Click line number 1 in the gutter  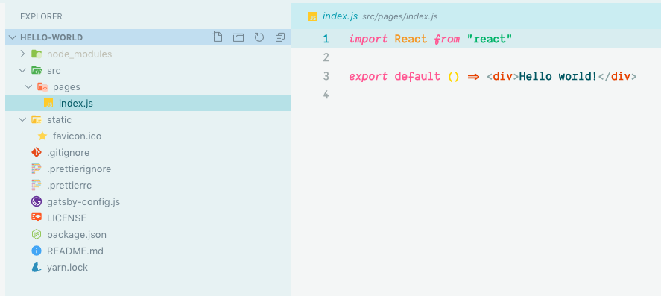(326, 39)
